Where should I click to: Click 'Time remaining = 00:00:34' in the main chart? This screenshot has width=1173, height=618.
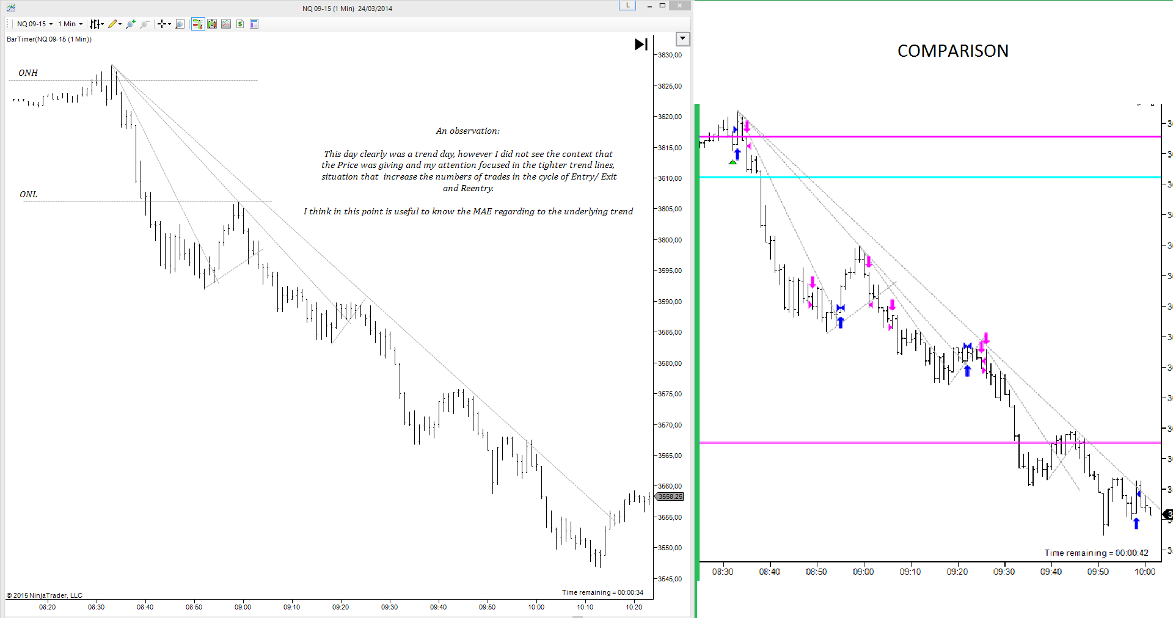coord(602,592)
